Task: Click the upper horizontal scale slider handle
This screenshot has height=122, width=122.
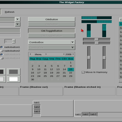Action: 96,39
